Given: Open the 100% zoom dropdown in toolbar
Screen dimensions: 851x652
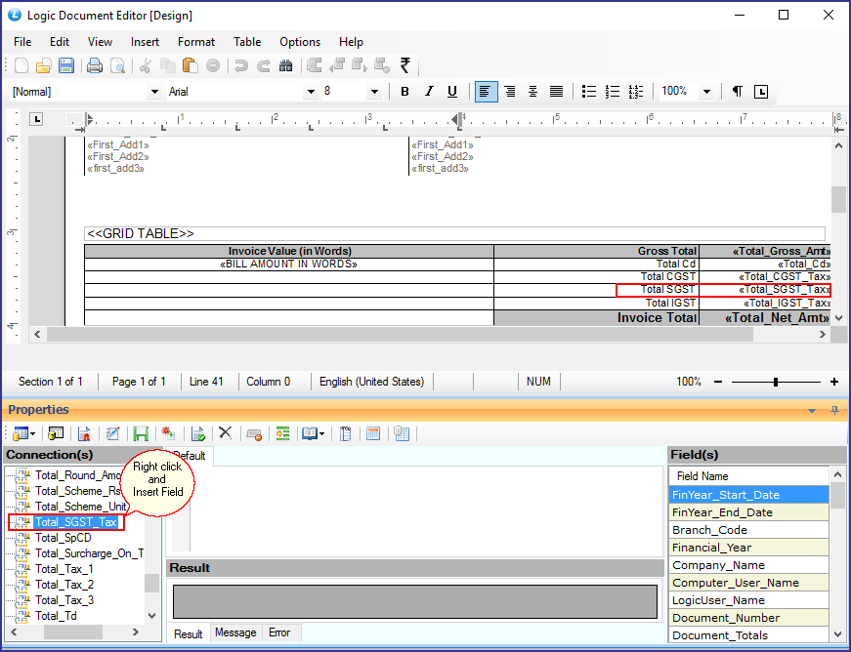Looking at the screenshot, I should (706, 92).
